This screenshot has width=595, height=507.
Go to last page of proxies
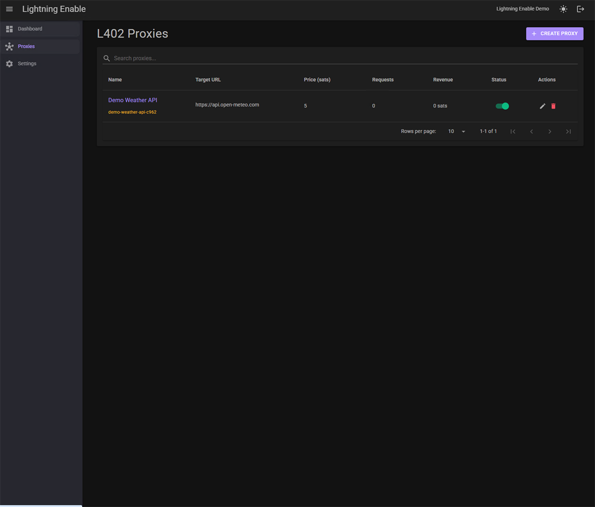coord(568,131)
